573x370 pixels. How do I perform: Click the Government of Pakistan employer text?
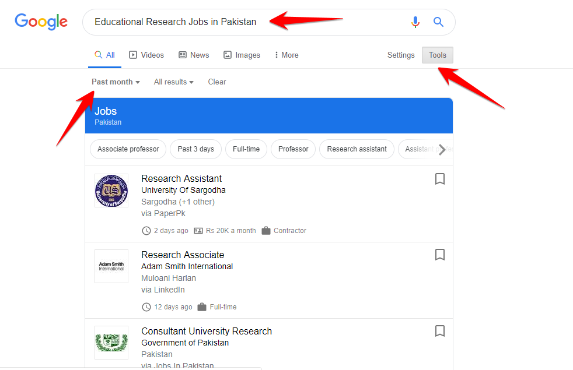point(185,343)
